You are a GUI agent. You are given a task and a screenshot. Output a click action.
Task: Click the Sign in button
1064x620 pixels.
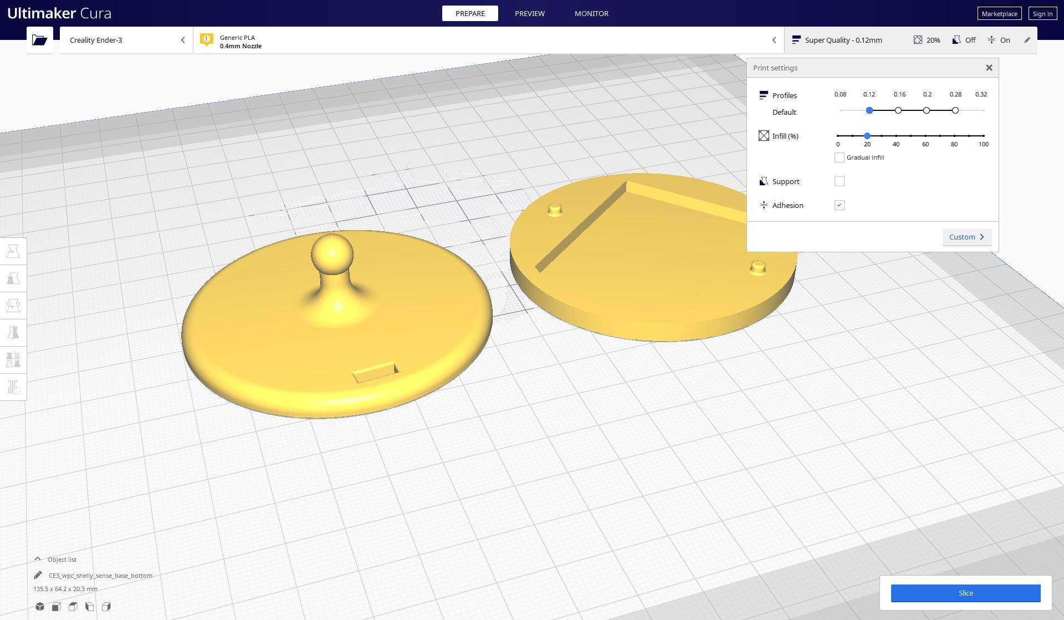pos(1042,14)
